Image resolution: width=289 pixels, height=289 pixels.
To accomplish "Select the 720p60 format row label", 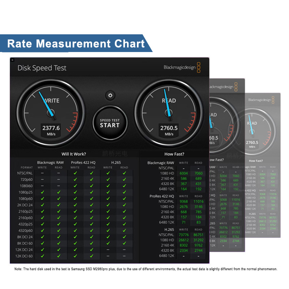I will tap(26, 180).
